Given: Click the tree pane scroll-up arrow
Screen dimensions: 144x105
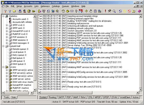Looking at the screenshot, I should 35,16.
